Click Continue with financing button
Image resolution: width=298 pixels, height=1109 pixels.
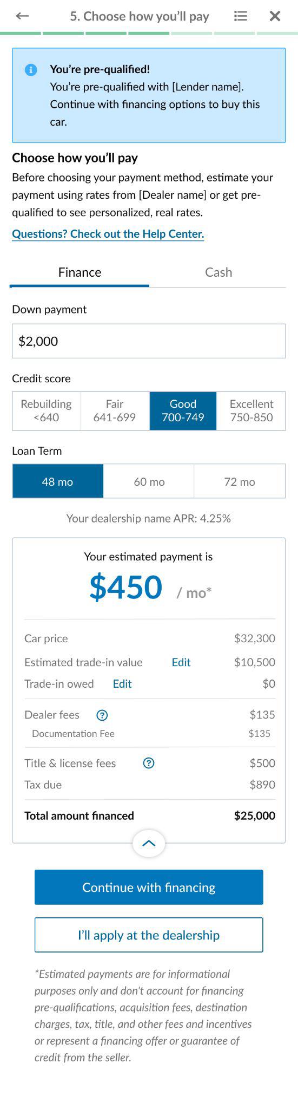pos(149,888)
